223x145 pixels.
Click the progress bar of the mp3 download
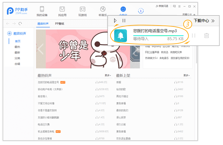(x=158, y=35)
